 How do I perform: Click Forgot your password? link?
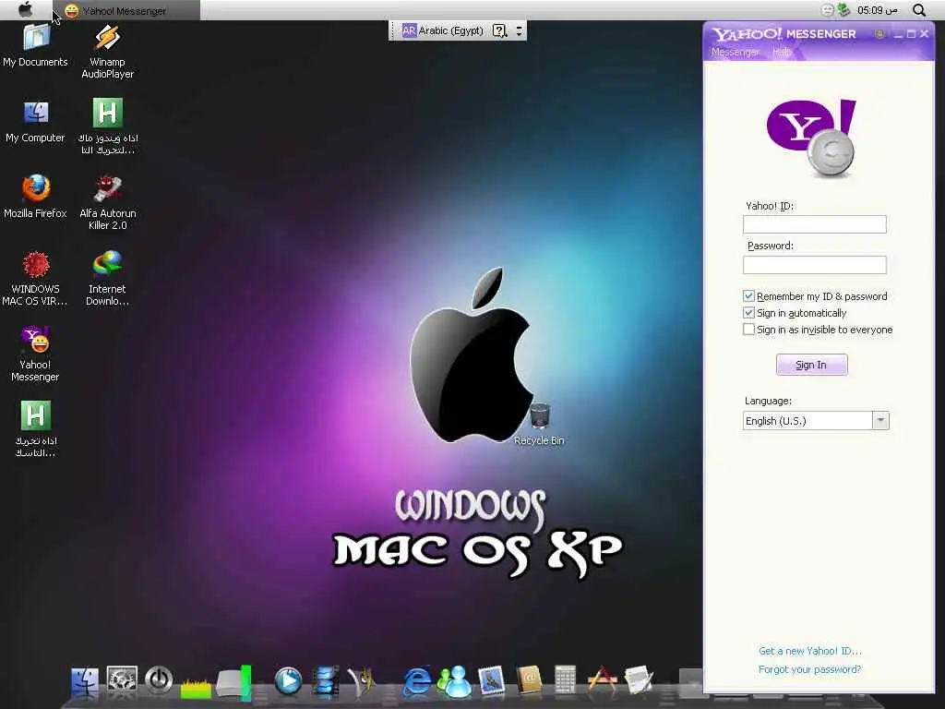point(809,669)
